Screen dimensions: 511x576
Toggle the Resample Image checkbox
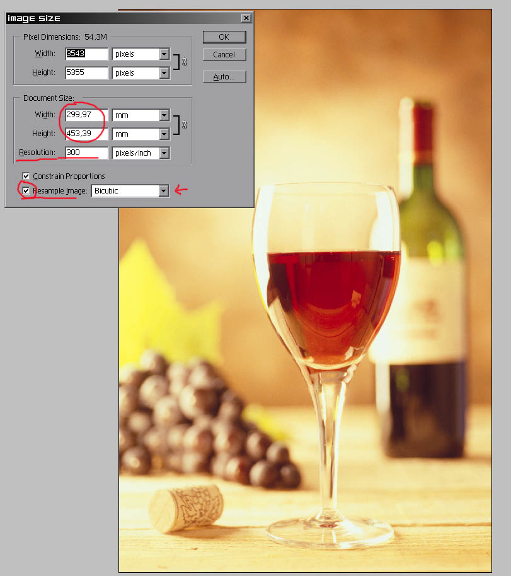pyautogui.click(x=26, y=191)
